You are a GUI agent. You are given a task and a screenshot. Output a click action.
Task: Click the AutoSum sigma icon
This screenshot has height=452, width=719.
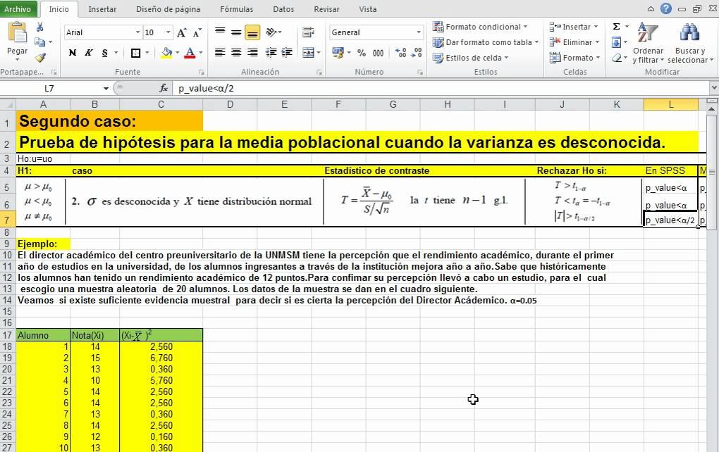[x=617, y=27]
